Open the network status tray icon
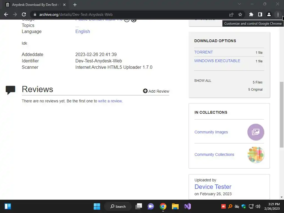Screen dimensions: 284x213 click(251, 206)
